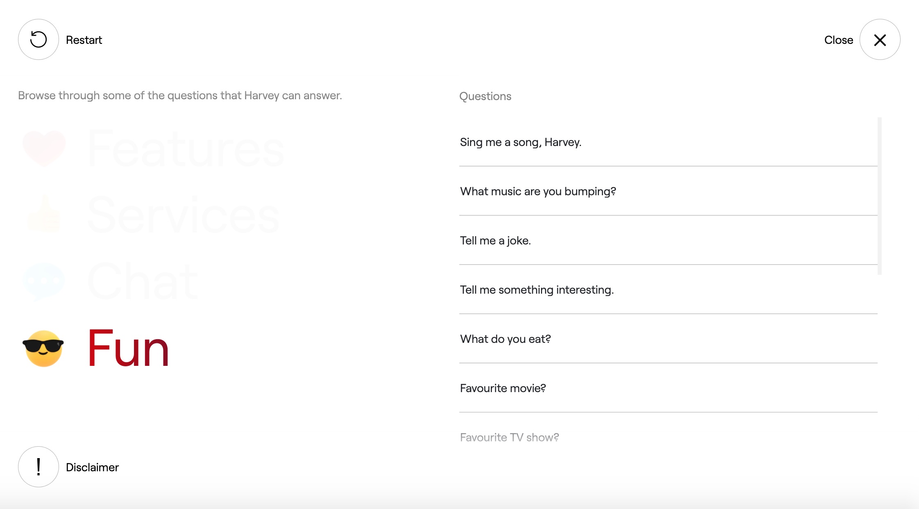
Task: Click the Restart text label
Action: [84, 40]
